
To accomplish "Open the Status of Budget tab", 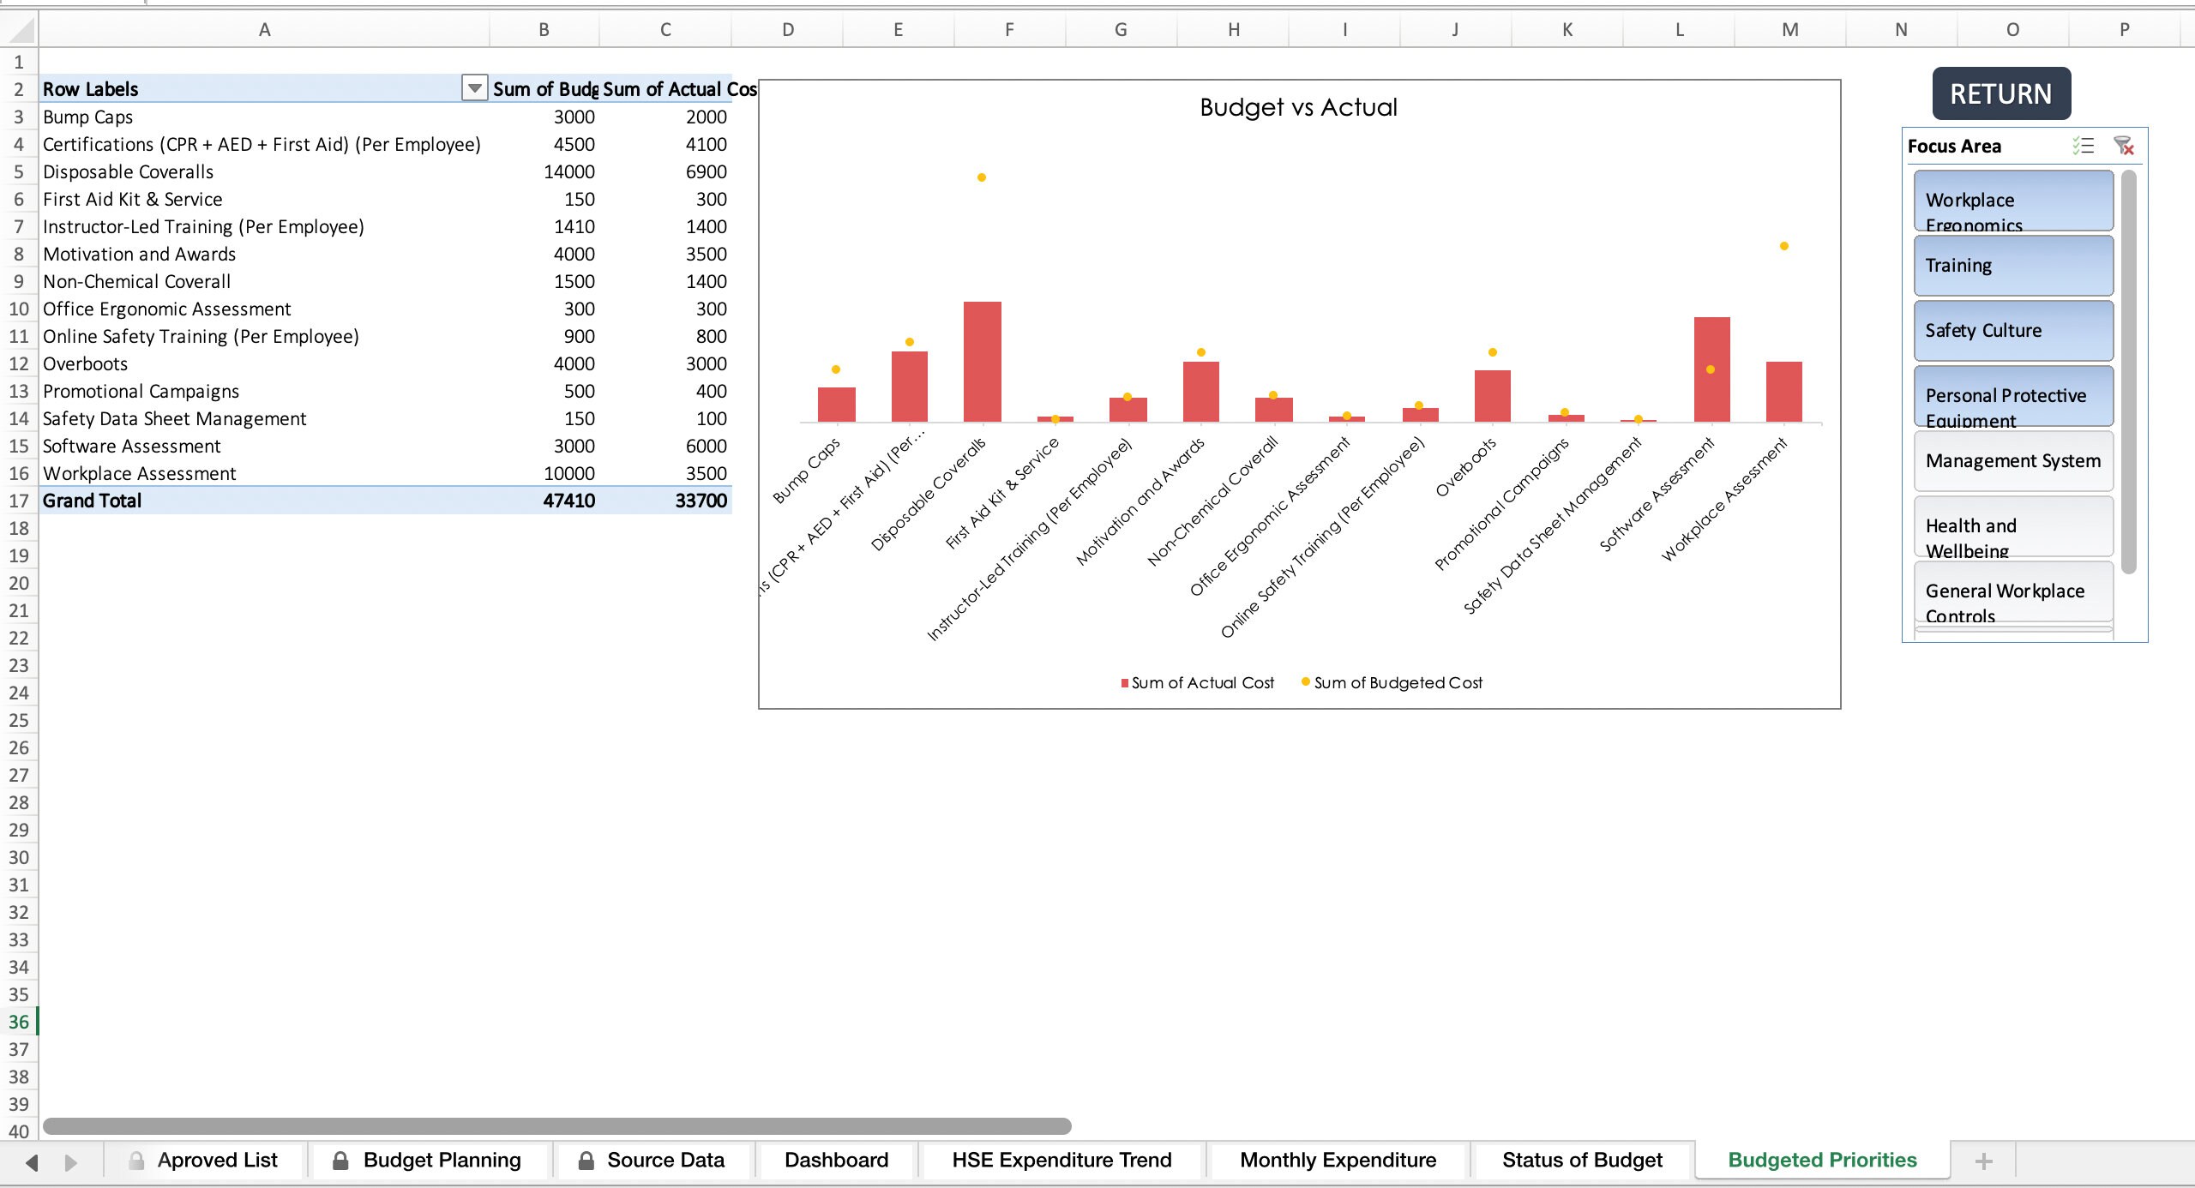I will [1582, 1160].
